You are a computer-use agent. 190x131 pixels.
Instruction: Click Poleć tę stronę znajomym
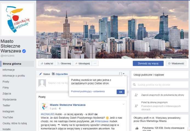(154, 102)
